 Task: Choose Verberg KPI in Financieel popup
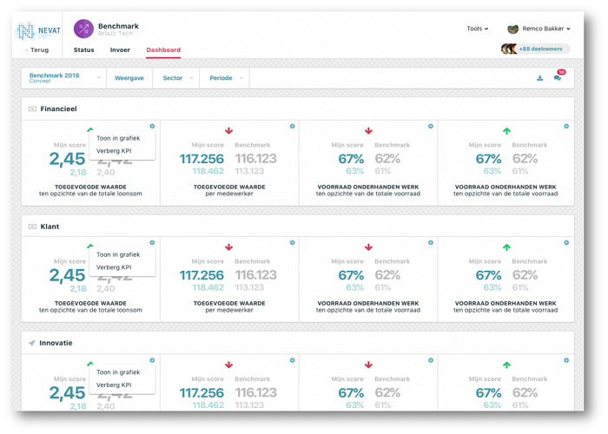click(x=114, y=151)
